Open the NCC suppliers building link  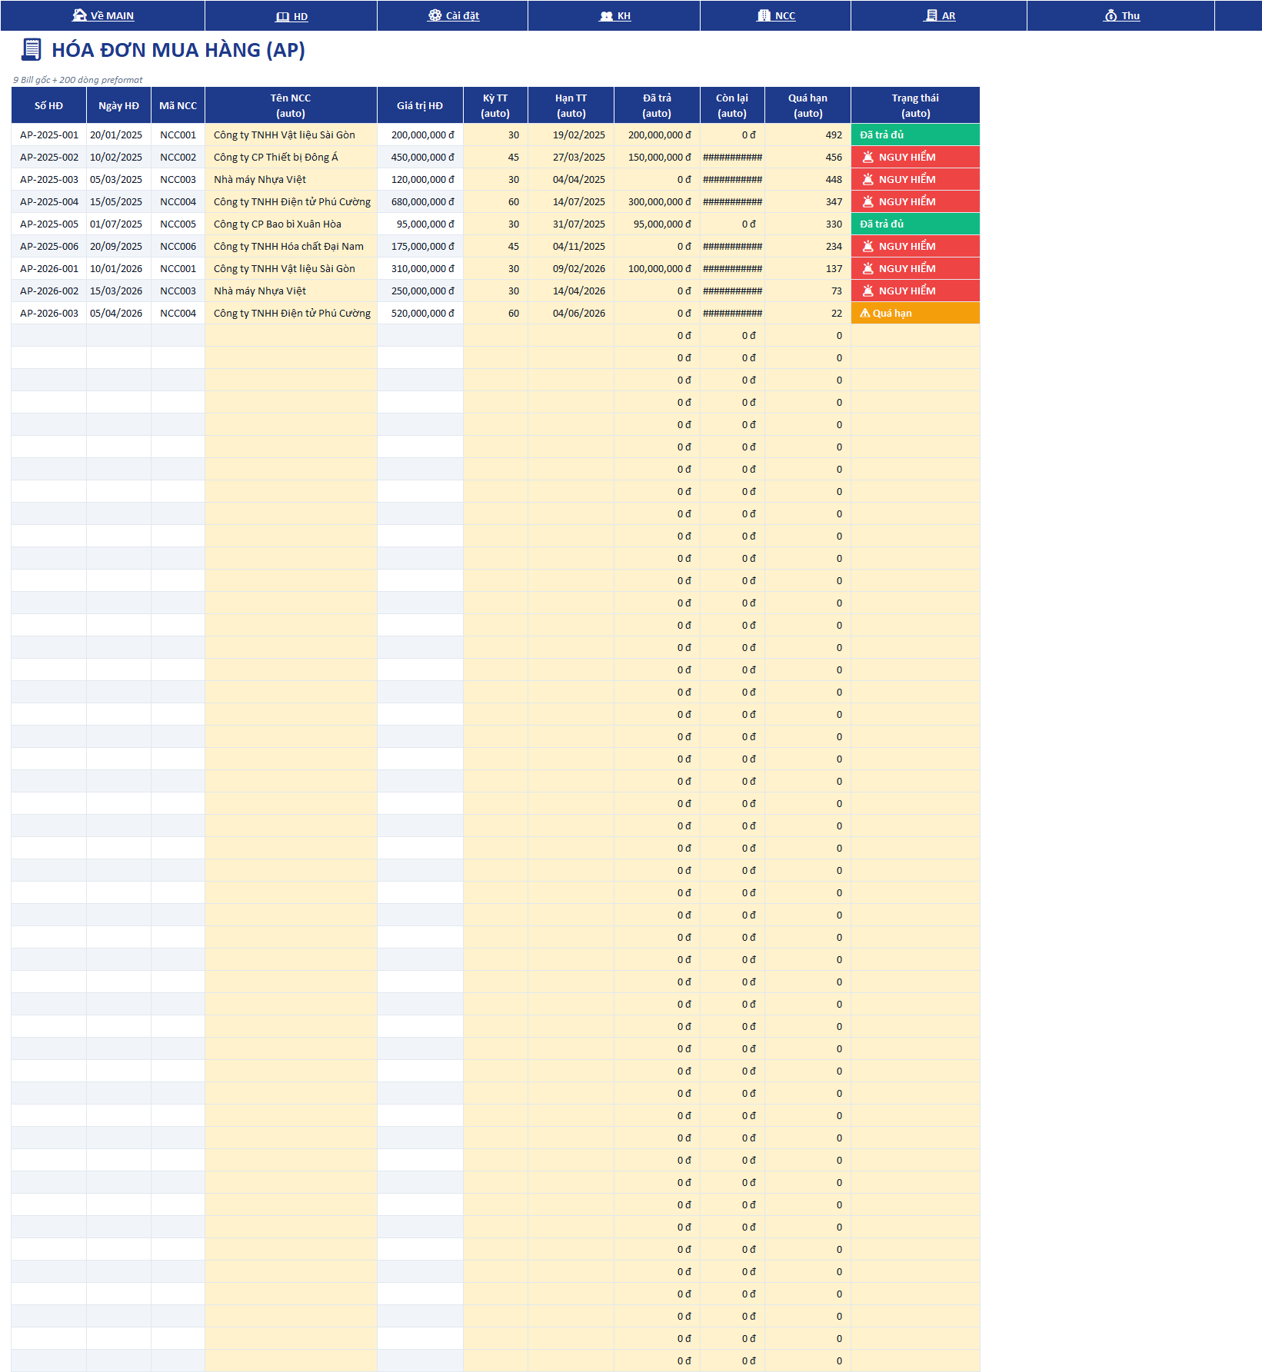click(776, 15)
